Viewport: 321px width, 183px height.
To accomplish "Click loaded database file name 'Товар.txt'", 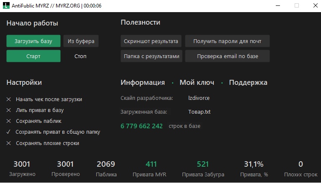I will tap(199, 112).
